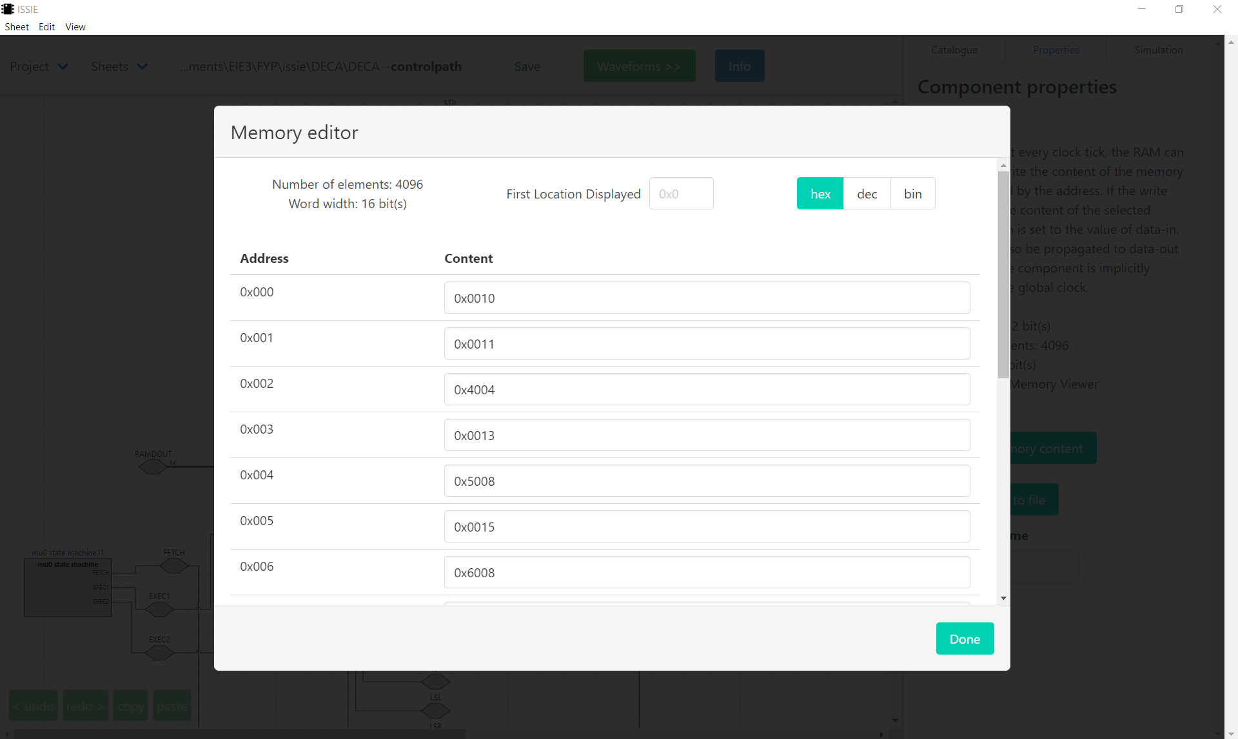This screenshot has height=739, width=1238.
Task: Edit content of address 0x006
Action: tap(707, 573)
